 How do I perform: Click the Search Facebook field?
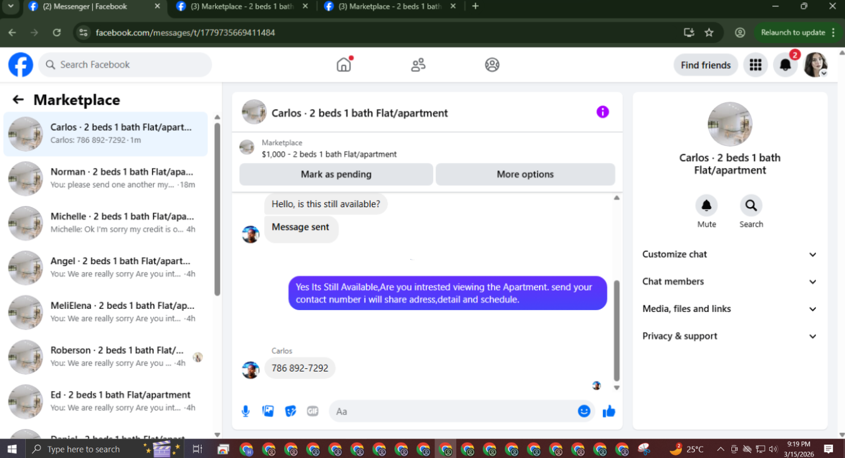point(125,64)
